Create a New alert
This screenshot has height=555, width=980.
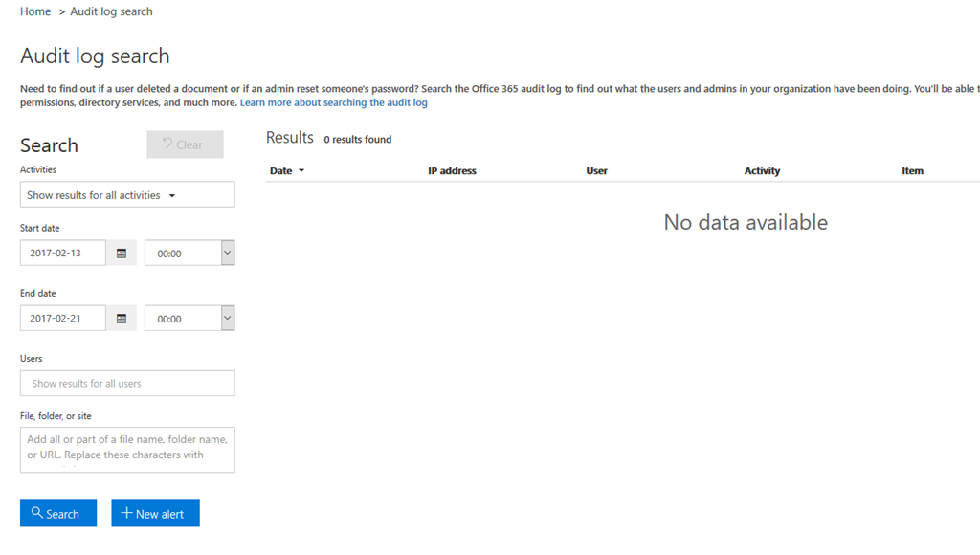pyautogui.click(x=156, y=513)
